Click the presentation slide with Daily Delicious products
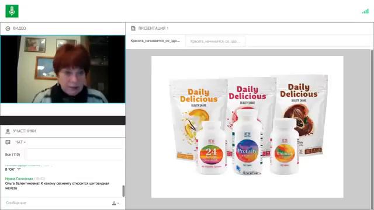 tap(247, 127)
